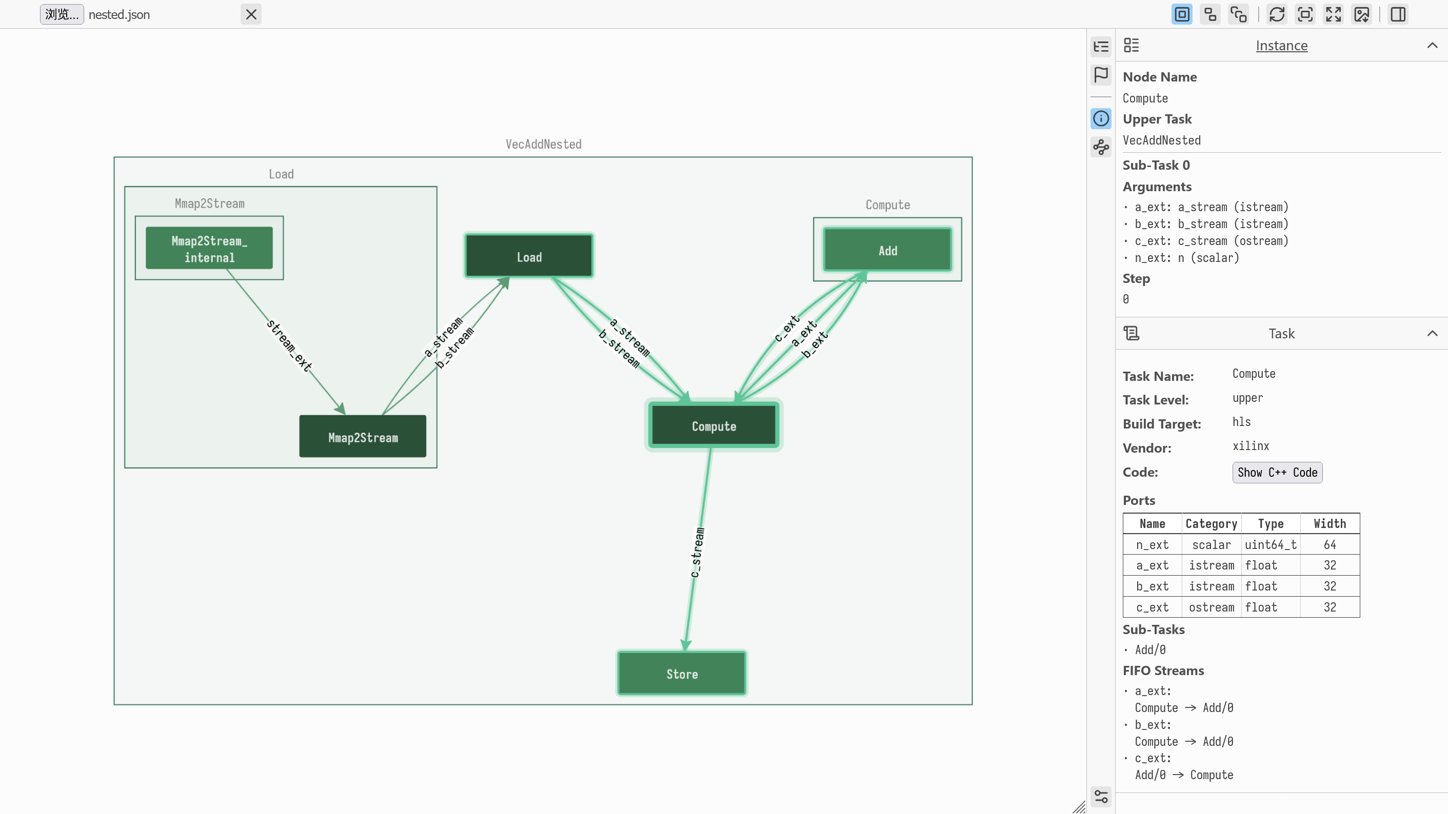Click the stream_ext edge label
Image resolution: width=1448 pixels, height=814 pixels.
coord(289,345)
